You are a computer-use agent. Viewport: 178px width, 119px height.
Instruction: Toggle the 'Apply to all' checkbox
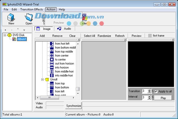coord(156,92)
